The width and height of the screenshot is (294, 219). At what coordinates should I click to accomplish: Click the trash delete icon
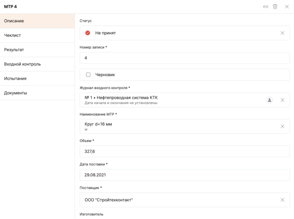(275, 6)
